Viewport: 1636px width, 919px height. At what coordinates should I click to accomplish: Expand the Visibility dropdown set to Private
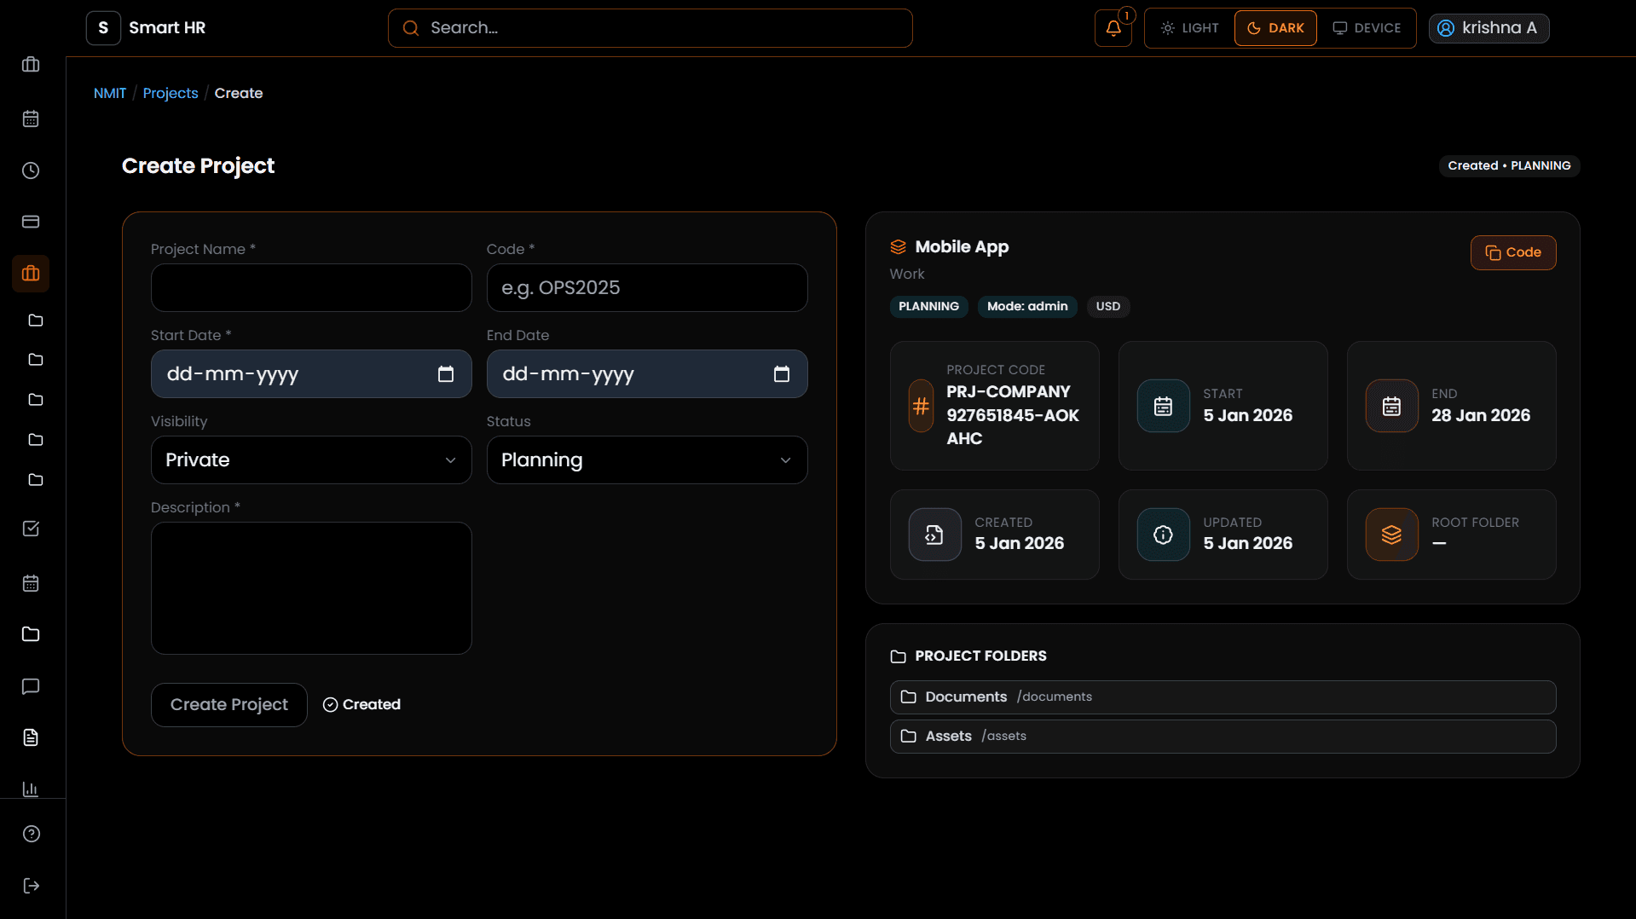pos(311,460)
